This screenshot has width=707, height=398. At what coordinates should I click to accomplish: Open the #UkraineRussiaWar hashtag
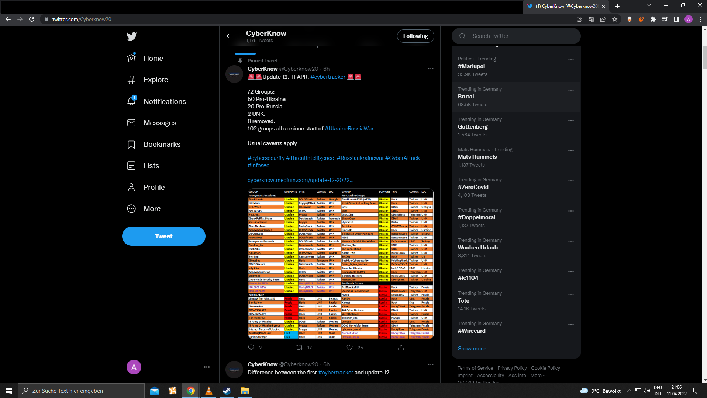[349, 129]
